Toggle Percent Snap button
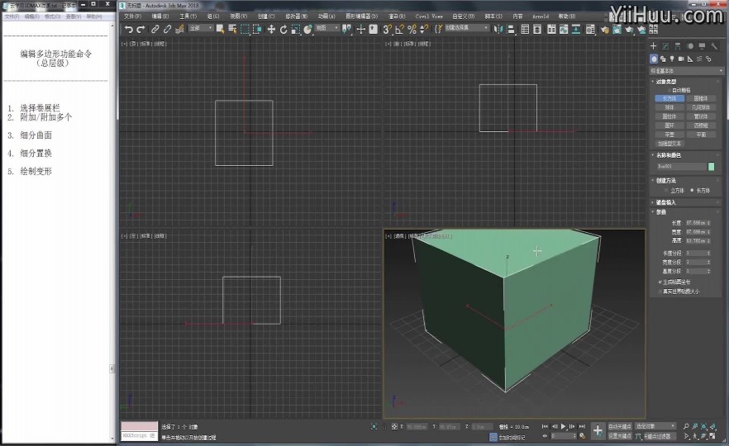This screenshot has width=729, height=446. 412,29
